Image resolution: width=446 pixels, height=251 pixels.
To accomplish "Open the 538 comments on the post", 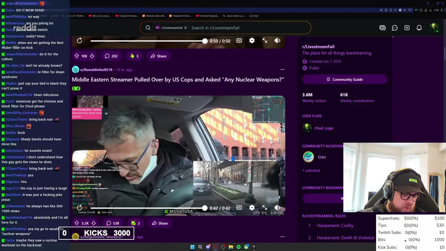I will pyautogui.click(x=113, y=223).
